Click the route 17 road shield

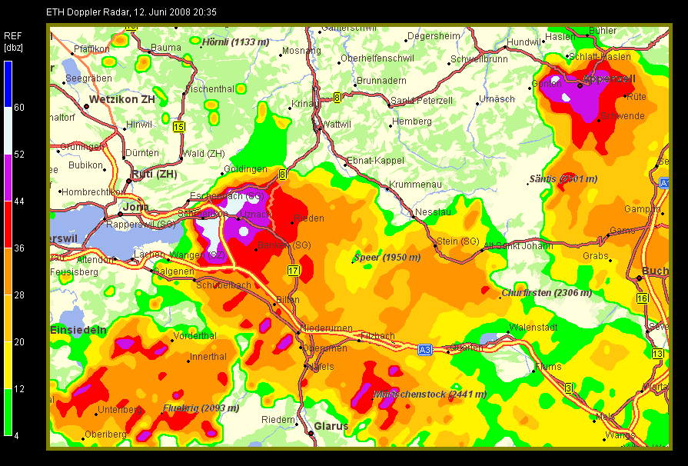pos(293,271)
